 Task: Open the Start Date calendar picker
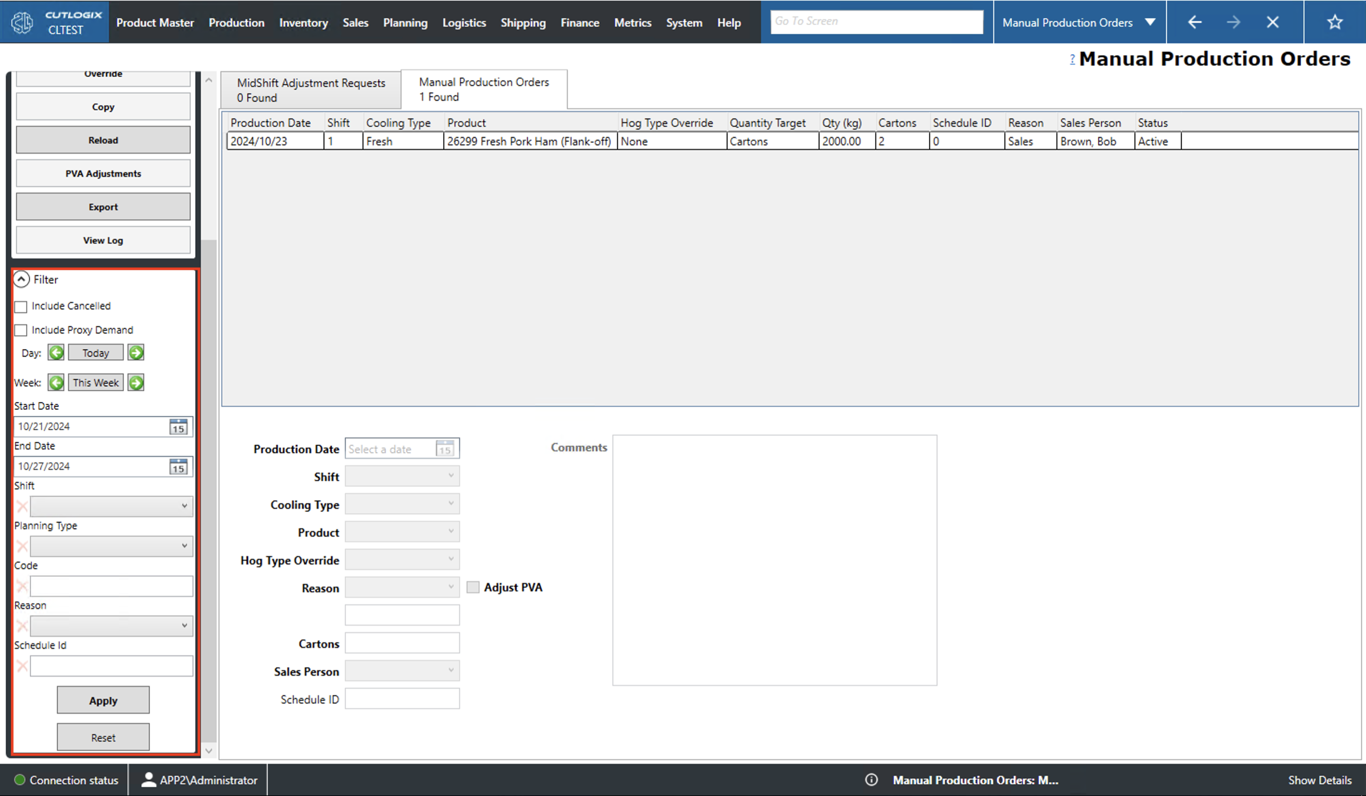tap(178, 426)
